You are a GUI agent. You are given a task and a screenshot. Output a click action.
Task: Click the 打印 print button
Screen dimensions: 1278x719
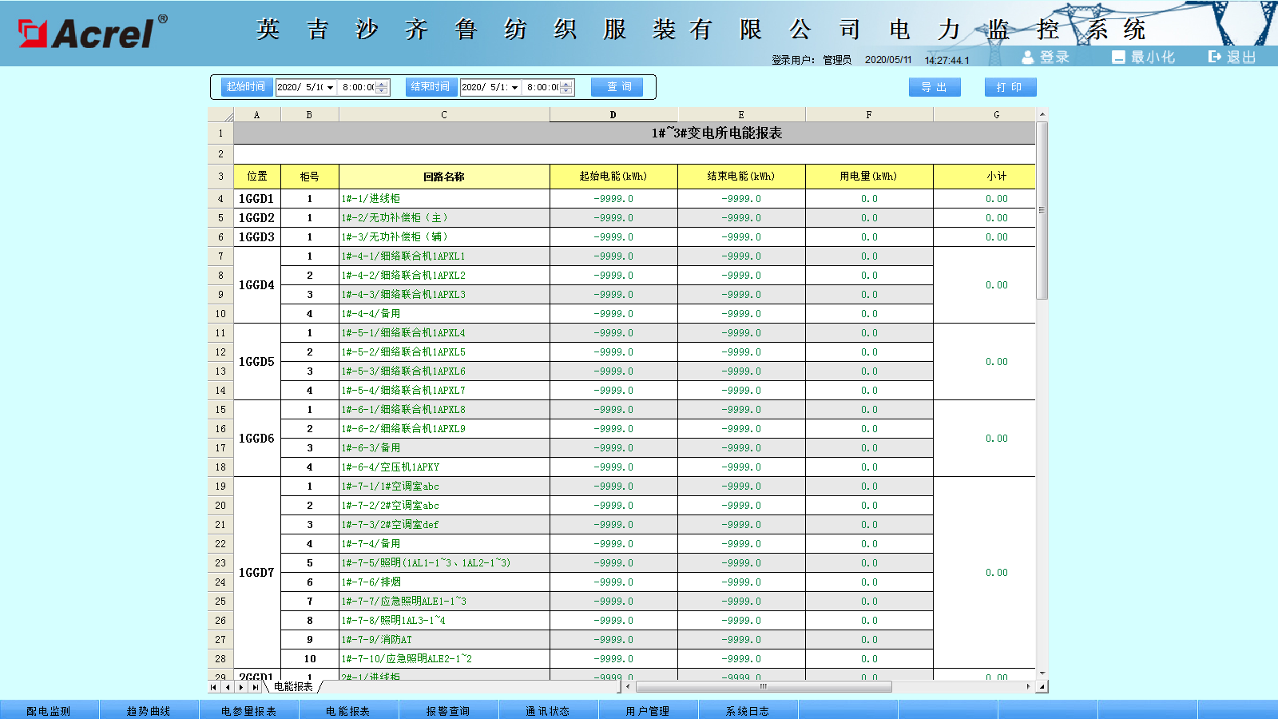coord(1010,87)
